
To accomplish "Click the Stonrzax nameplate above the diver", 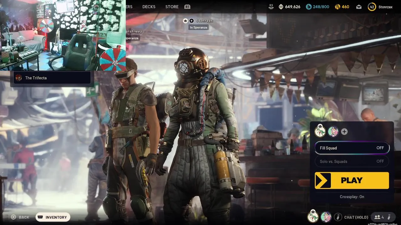I will click(205, 21).
